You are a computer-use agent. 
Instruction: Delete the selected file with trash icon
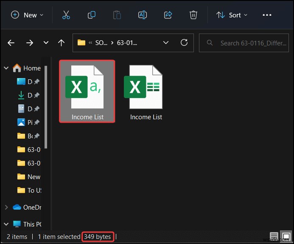point(193,15)
